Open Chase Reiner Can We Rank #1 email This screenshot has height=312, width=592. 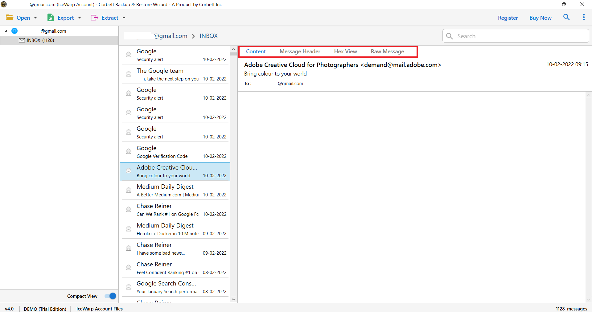[175, 210]
